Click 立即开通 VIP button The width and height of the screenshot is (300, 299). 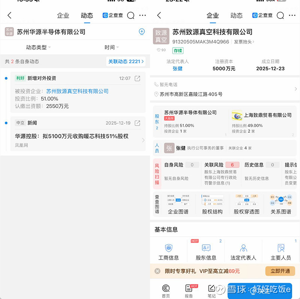[x=280, y=271]
